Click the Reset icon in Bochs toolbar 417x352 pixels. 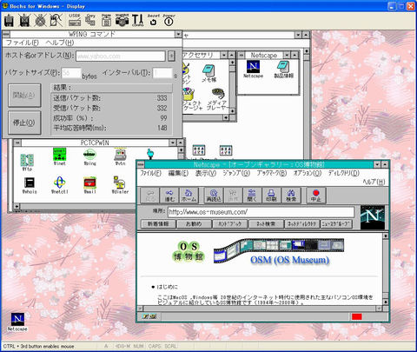[x=153, y=20]
